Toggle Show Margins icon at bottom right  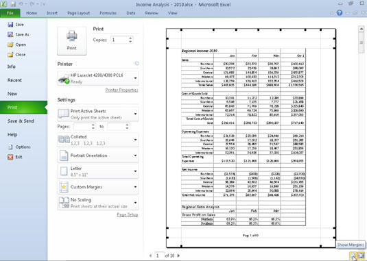pos(353,256)
